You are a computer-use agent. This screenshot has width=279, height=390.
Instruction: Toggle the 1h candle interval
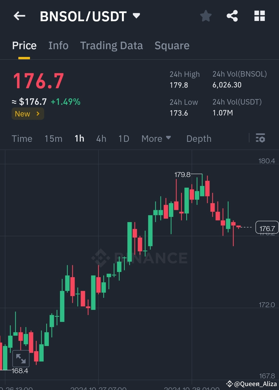pos(79,139)
